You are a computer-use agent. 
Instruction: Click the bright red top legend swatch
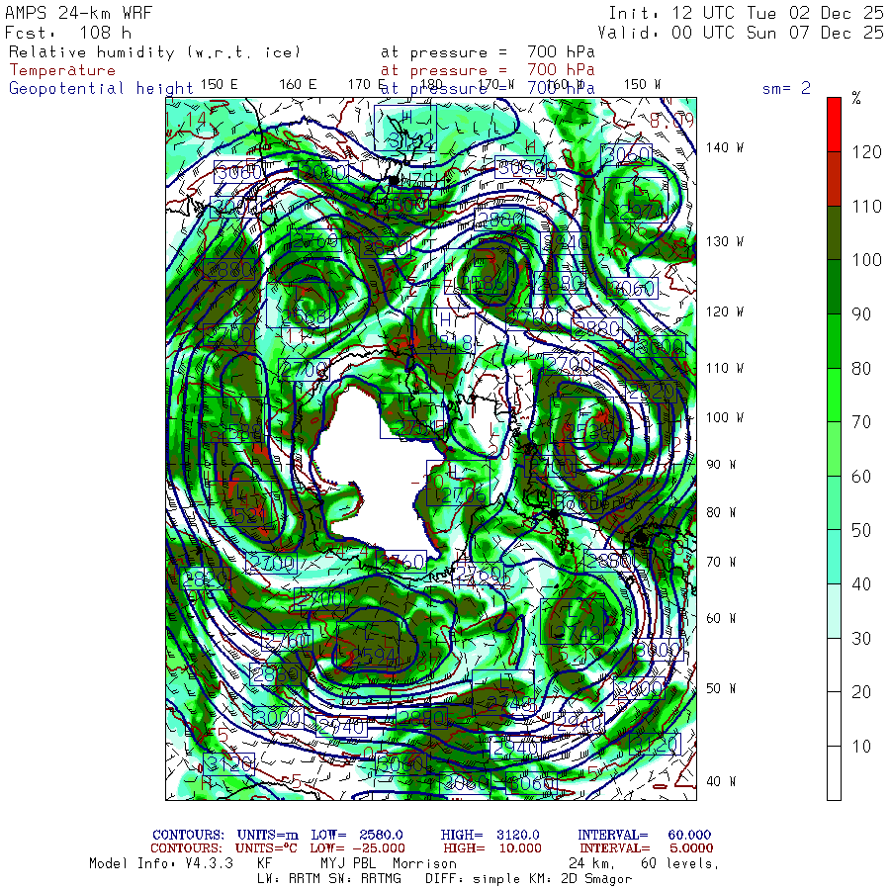tap(835, 125)
